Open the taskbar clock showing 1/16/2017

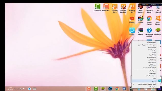pyautogui.click(x=10, y=89)
